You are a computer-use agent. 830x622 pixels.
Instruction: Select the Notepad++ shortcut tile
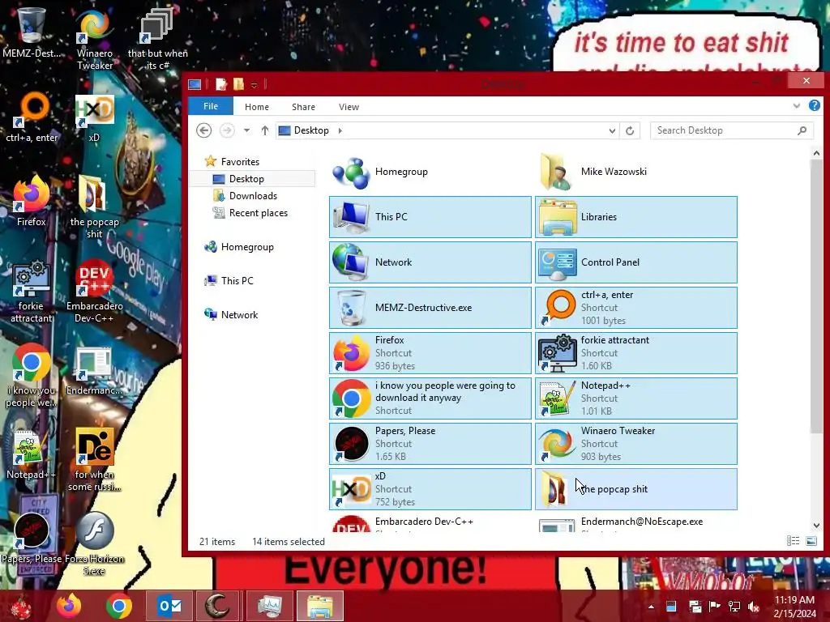click(635, 398)
